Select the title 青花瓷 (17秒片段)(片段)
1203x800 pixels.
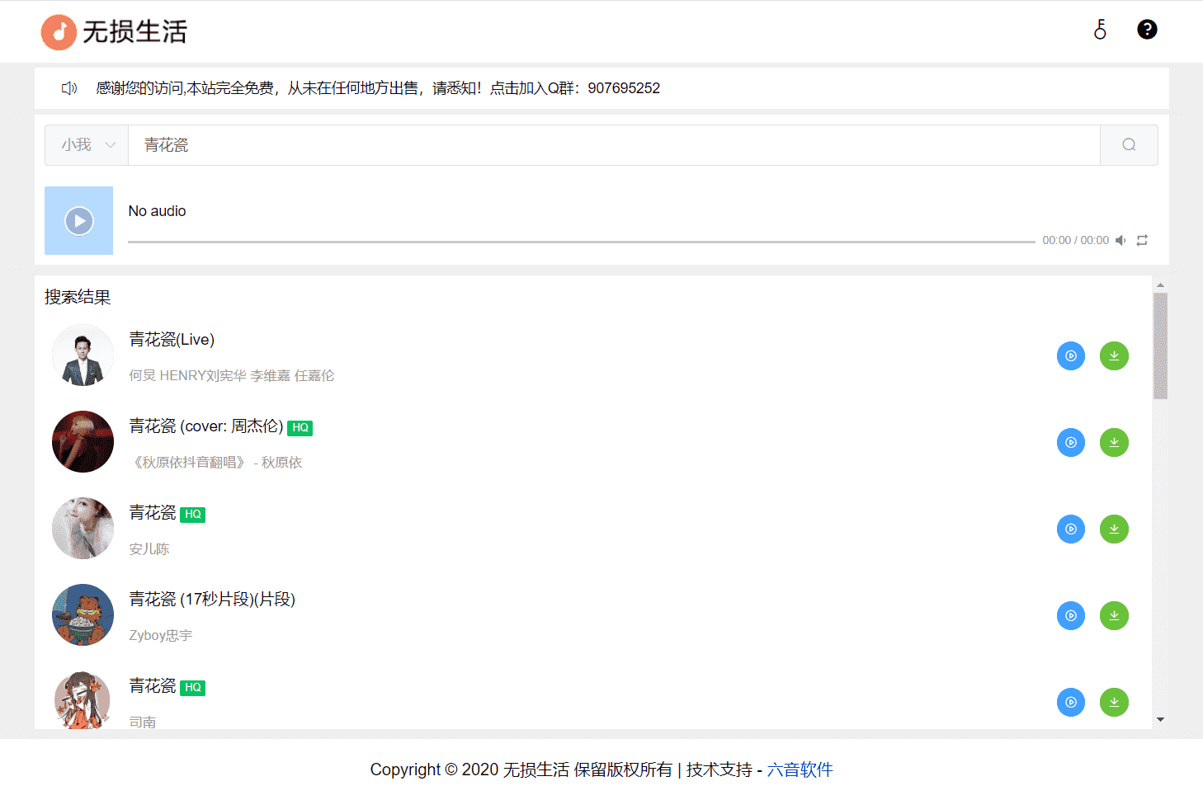[x=212, y=600]
